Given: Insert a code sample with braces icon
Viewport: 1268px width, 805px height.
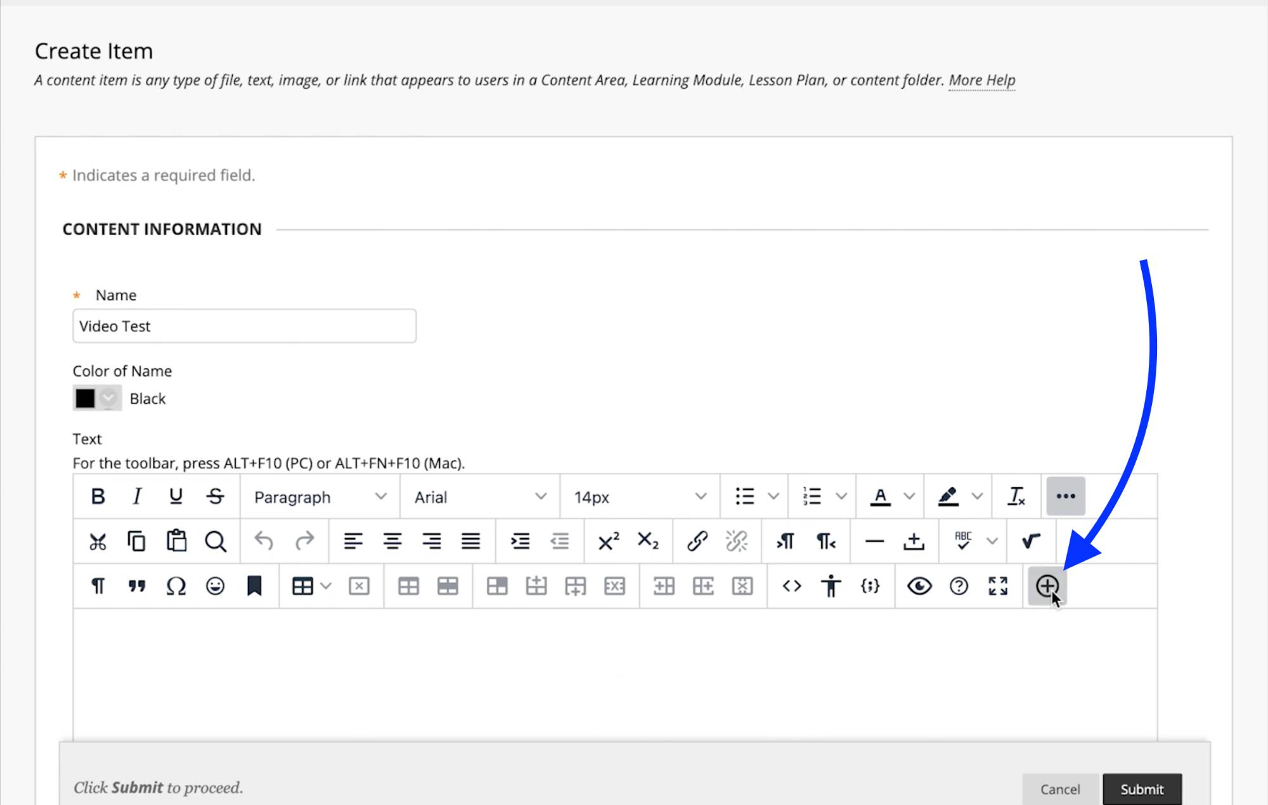Looking at the screenshot, I should click(x=870, y=586).
